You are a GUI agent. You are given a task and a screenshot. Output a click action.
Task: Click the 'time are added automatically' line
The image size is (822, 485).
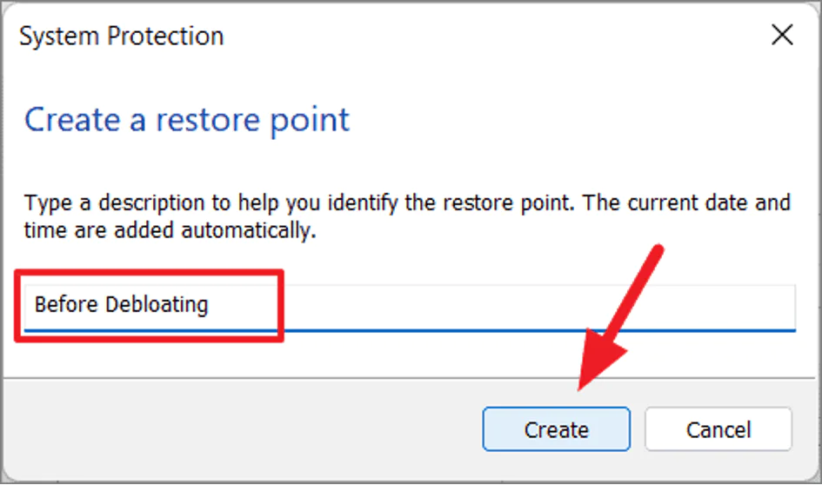168,231
